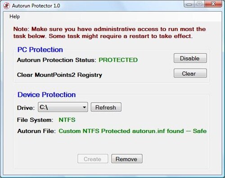The height and width of the screenshot is (178, 225).
Task: Select the C:\ text in the Drive combo box
Action: pos(44,107)
